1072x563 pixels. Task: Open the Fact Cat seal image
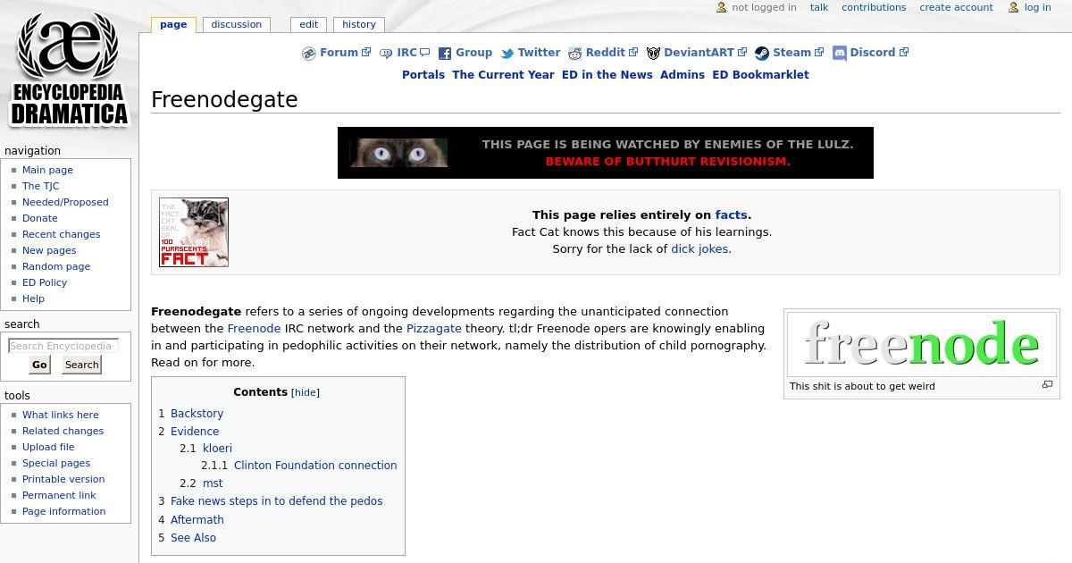point(194,232)
